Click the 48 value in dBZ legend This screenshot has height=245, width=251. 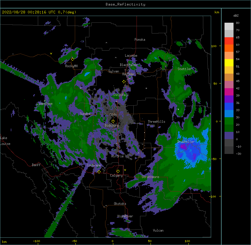238,74
